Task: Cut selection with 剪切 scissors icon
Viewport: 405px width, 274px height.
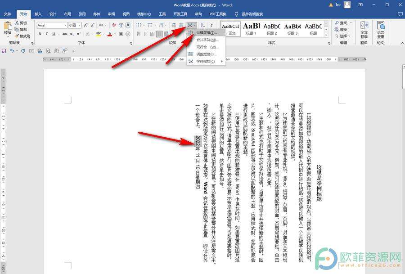Action: coord(21,23)
